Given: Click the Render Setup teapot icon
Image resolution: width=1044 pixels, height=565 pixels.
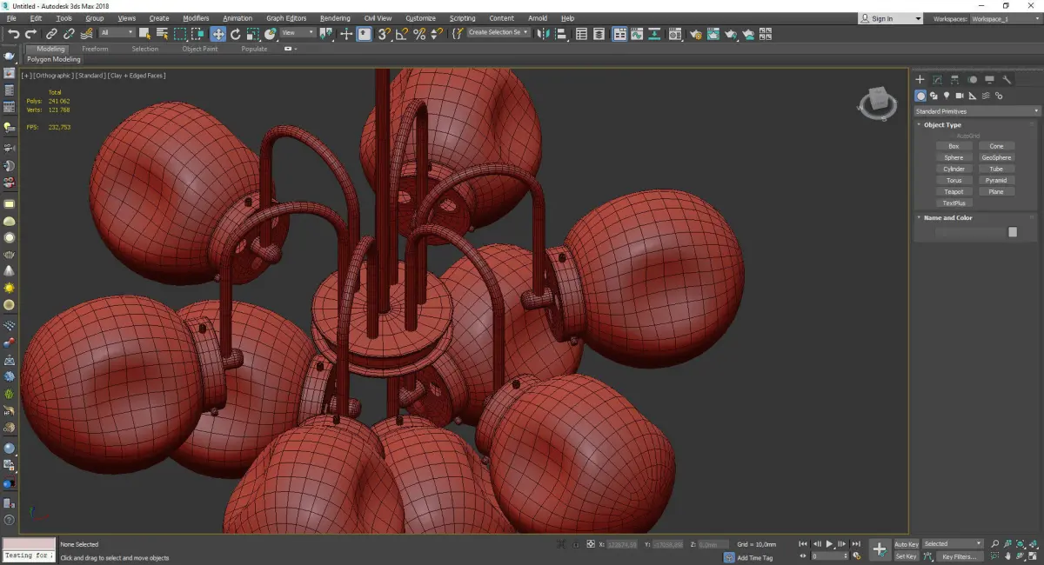Looking at the screenshot, I should pyautogui.click(x=695, y=34).
